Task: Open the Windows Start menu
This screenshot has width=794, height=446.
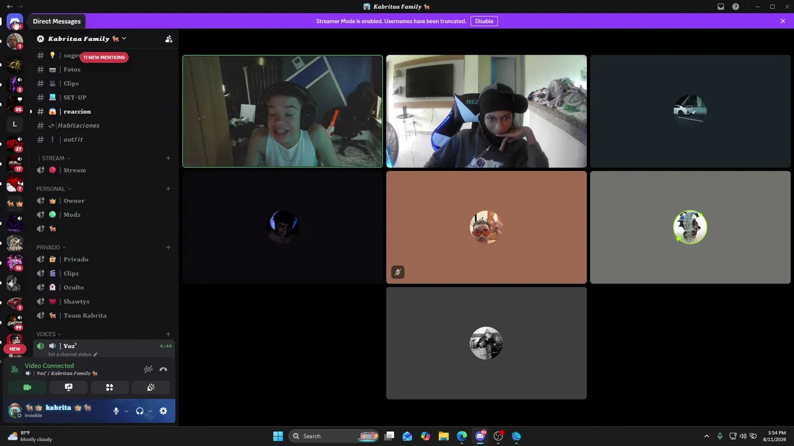Action: (278, 436)
